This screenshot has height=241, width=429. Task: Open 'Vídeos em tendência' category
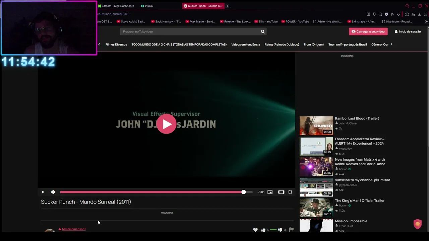(246, 45)
